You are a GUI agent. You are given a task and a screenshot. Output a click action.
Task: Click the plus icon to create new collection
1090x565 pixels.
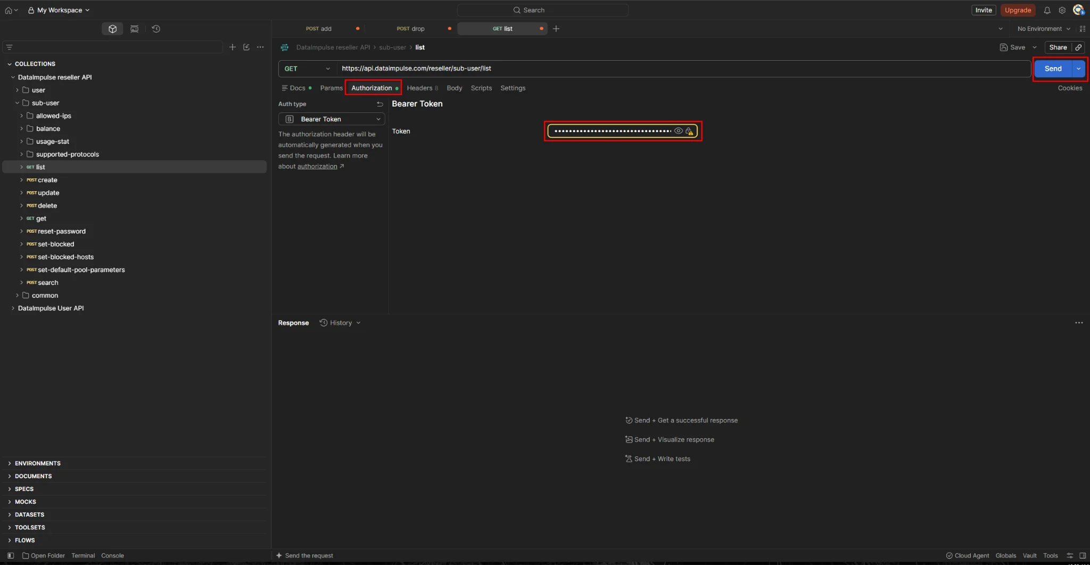tap(233, 47)
